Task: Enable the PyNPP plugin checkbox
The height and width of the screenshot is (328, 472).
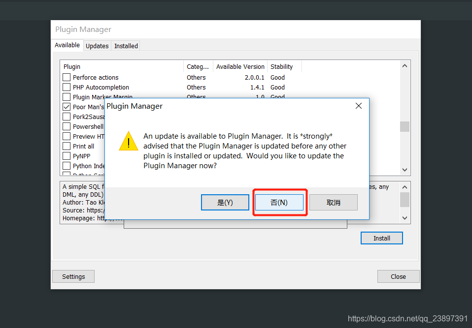Action: 67,156
